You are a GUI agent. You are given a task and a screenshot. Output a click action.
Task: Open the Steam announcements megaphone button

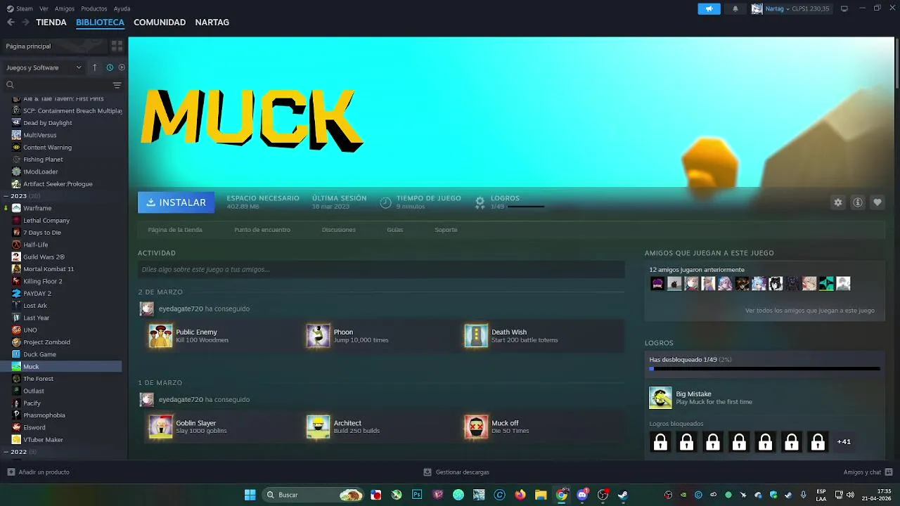[x=709, y=8]
